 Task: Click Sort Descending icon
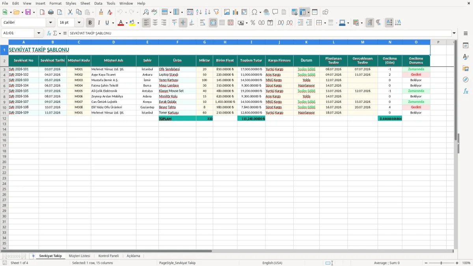click(207, 12)
